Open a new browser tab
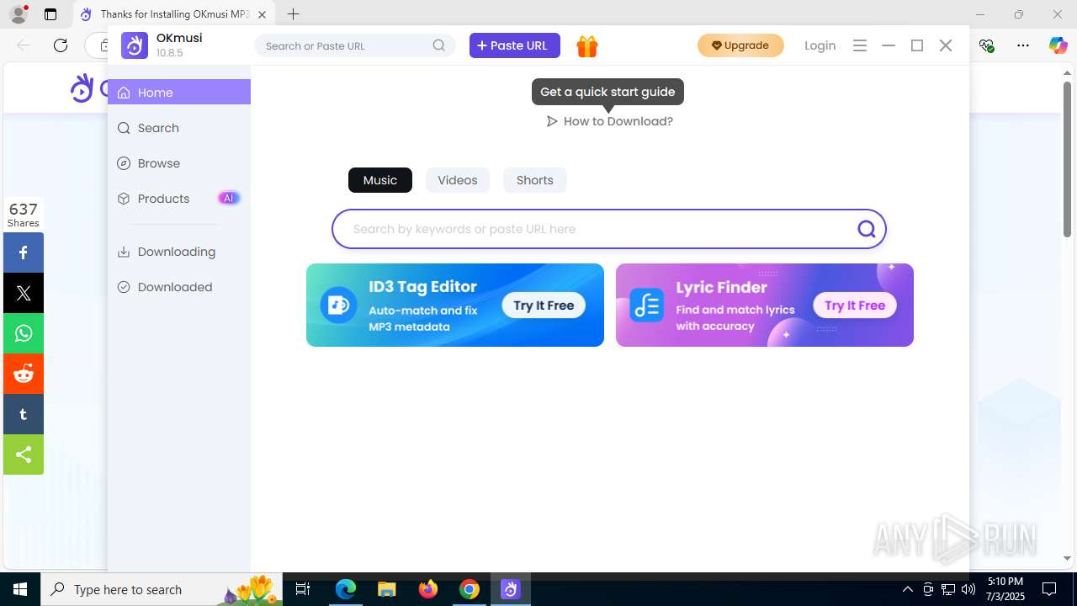Viewport: 1077px width, 606px height. click(x=293, y=14)
